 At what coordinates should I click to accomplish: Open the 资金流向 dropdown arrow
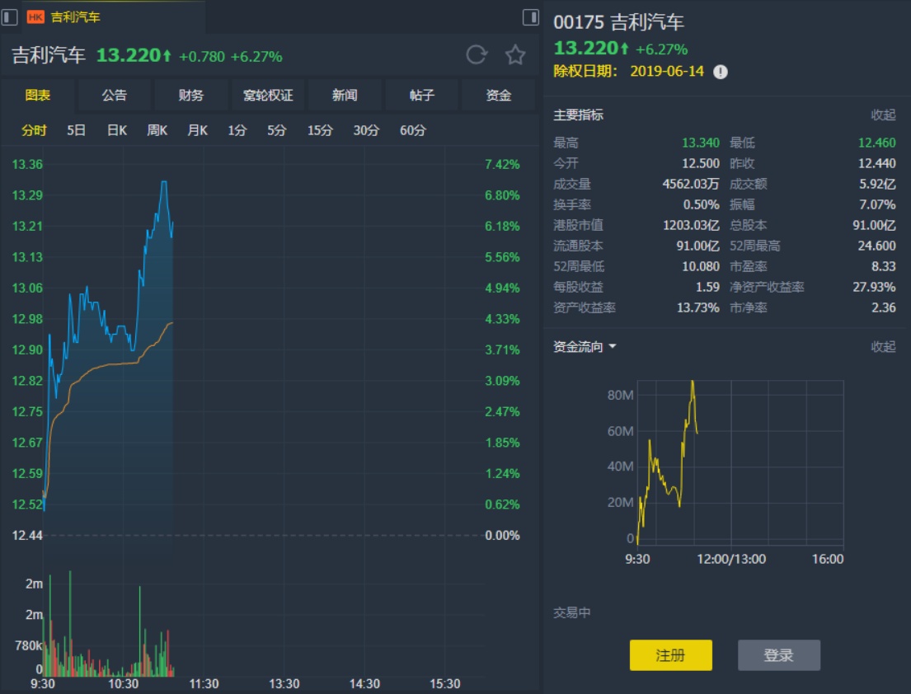pyautogui.click(x=613, y=347)
